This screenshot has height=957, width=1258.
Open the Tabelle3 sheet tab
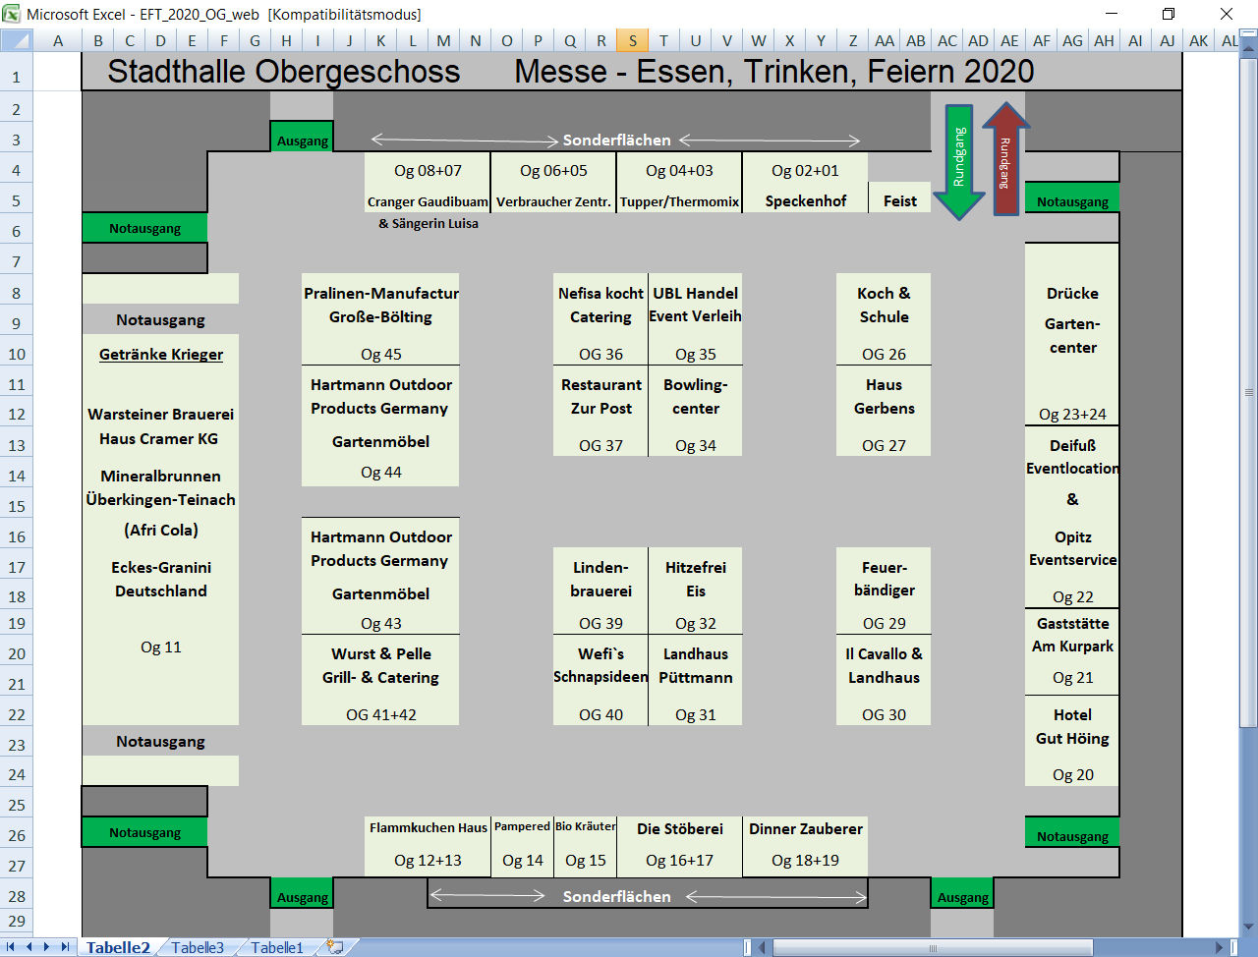198,948
